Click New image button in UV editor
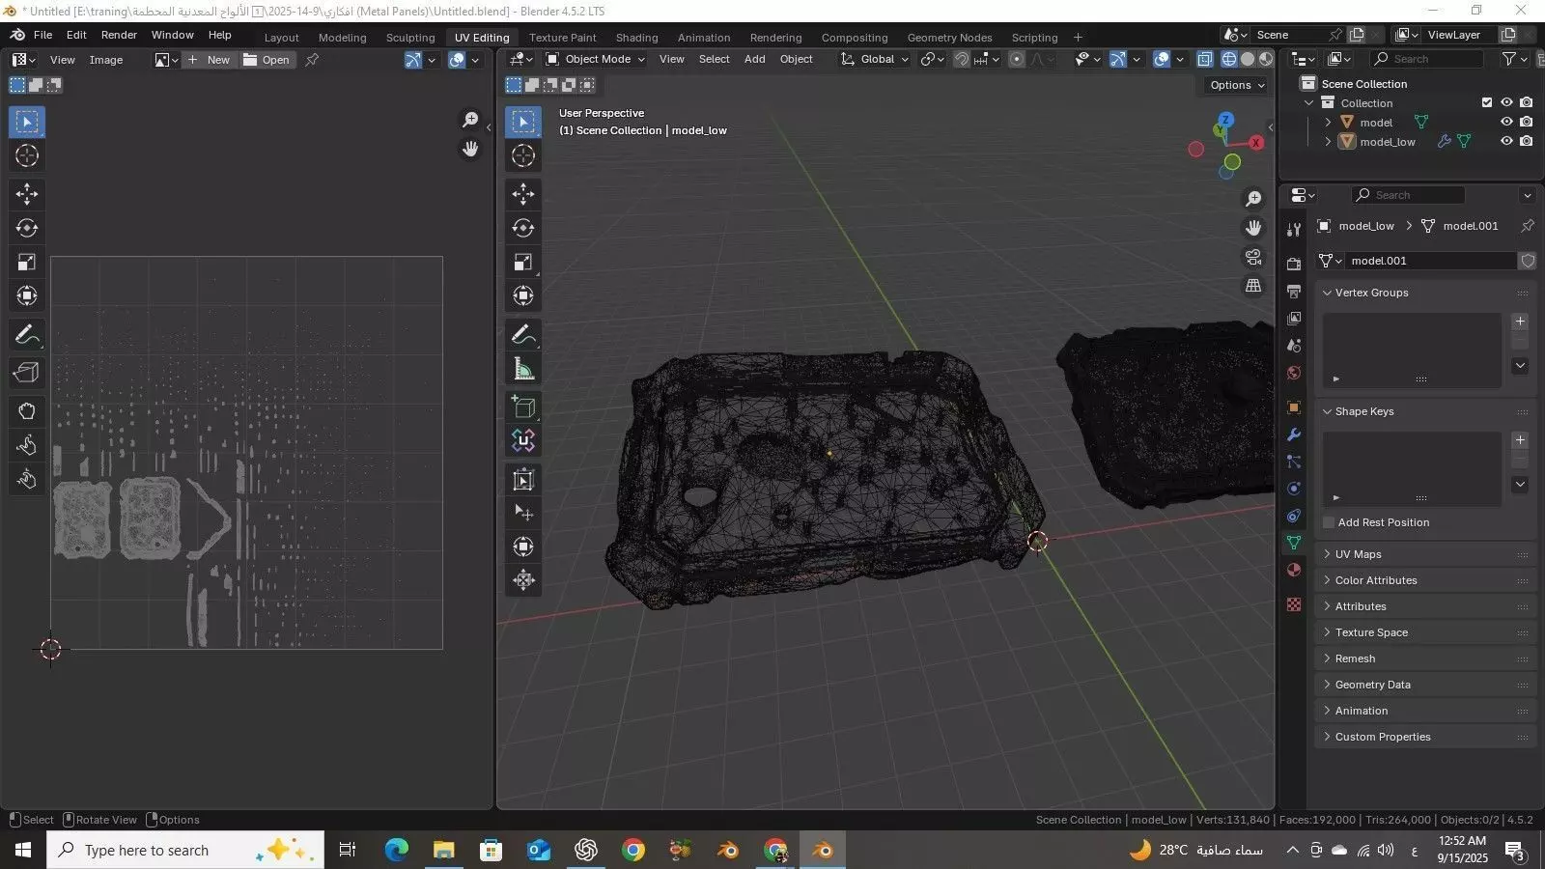 pos(210,60)
